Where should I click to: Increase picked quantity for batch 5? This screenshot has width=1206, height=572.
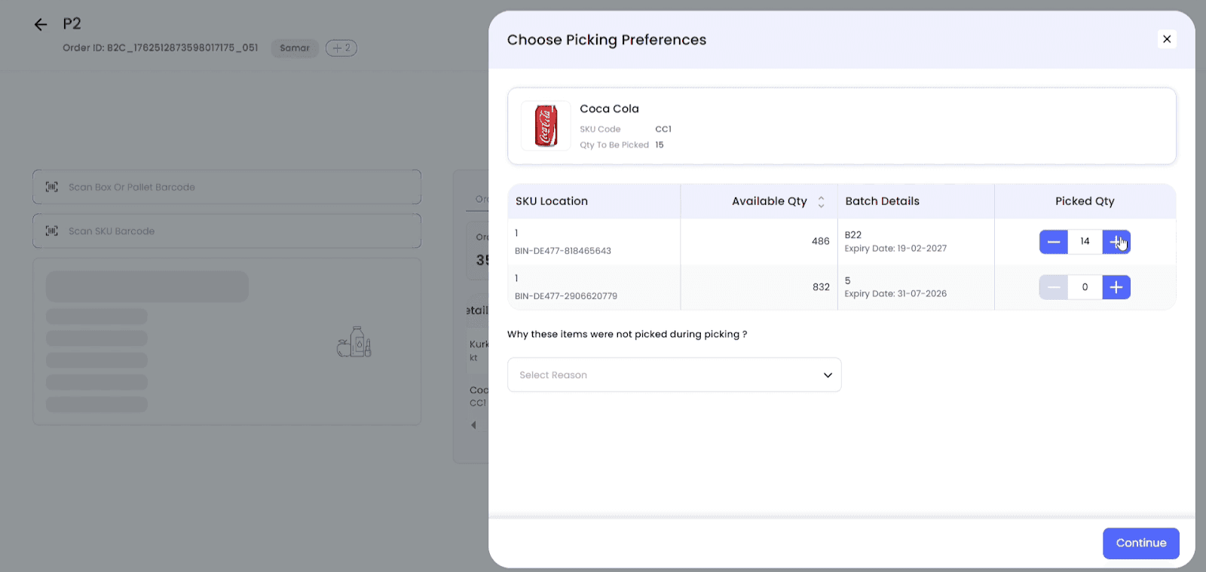[1116, 287]
